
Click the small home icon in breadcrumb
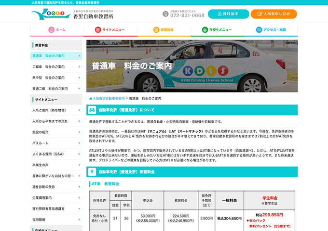click(x=90, y=99)
